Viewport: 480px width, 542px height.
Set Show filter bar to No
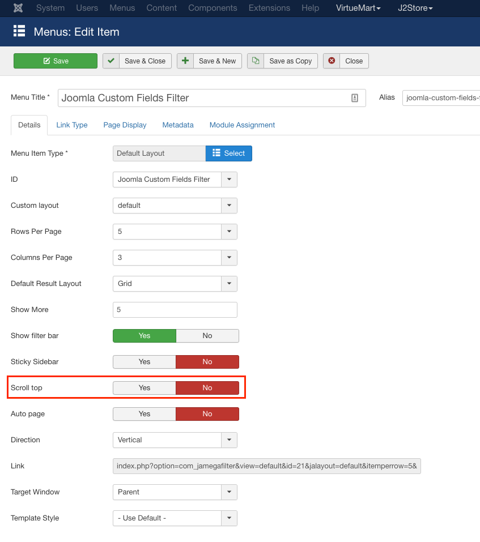(x=207, y=336)
